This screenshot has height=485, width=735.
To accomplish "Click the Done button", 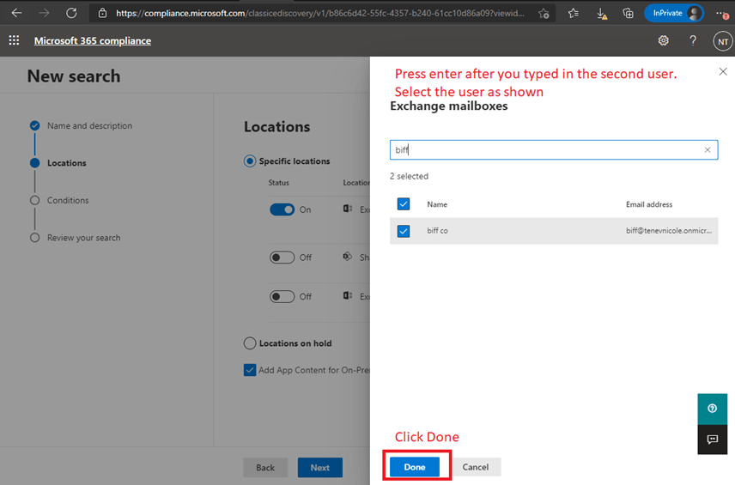I will click(415, 467).
